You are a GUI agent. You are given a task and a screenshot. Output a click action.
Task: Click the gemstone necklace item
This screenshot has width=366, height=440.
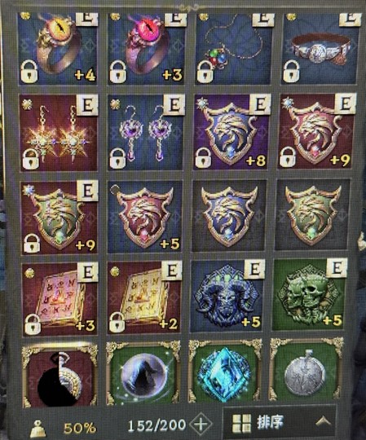(233, 48)
